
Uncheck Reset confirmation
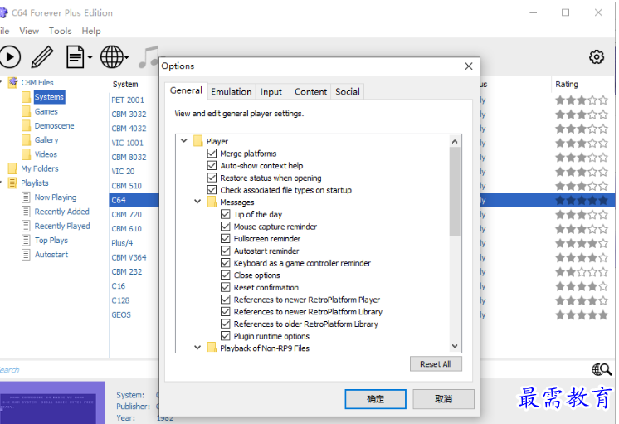pyautogui.click(x=226, y=287)
